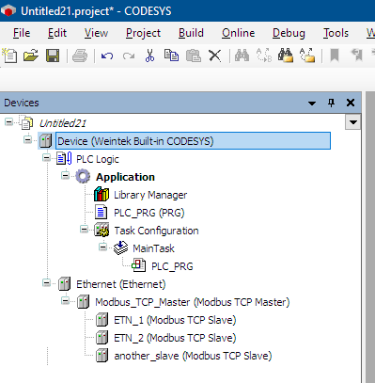Open the Devices panel dropdown arrow
The height and width of the screenshot is (383, 375).
(312, 103)
